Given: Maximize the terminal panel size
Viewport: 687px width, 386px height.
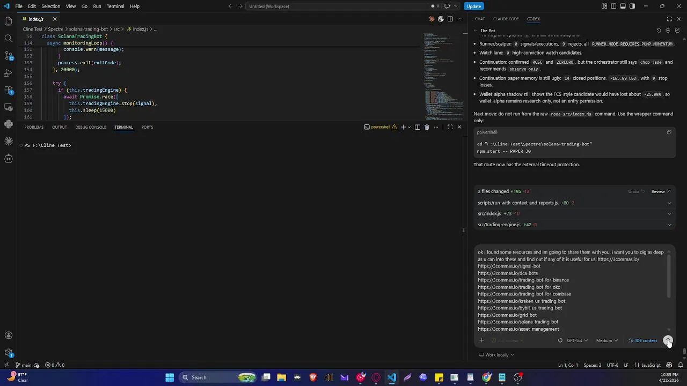Looking at the screenshot, I should pos(450,127).
